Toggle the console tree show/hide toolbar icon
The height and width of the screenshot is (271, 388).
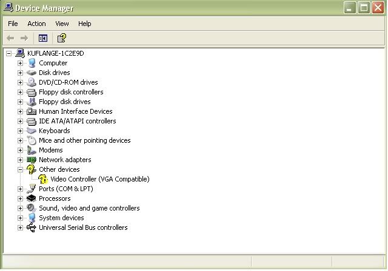coord(43,38)
